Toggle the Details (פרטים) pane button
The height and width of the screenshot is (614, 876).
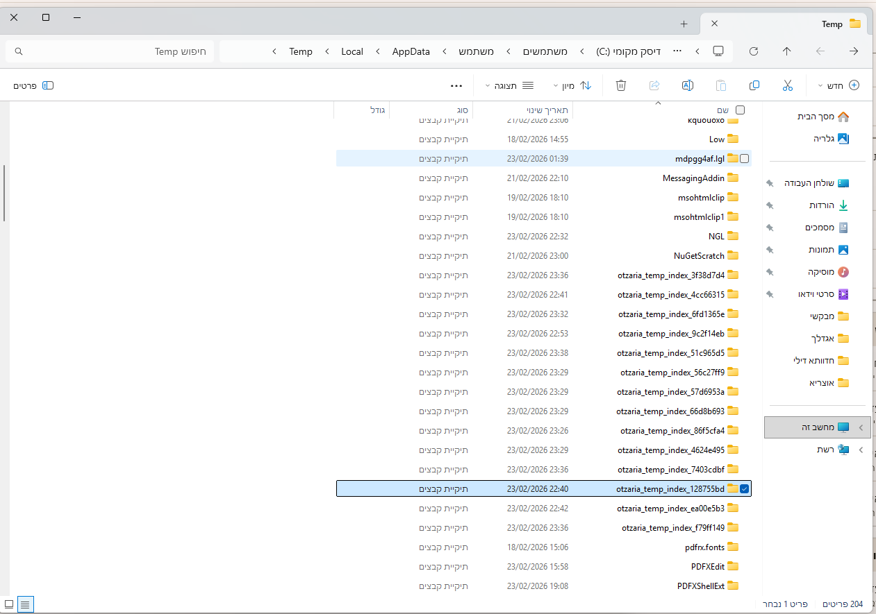33,85
